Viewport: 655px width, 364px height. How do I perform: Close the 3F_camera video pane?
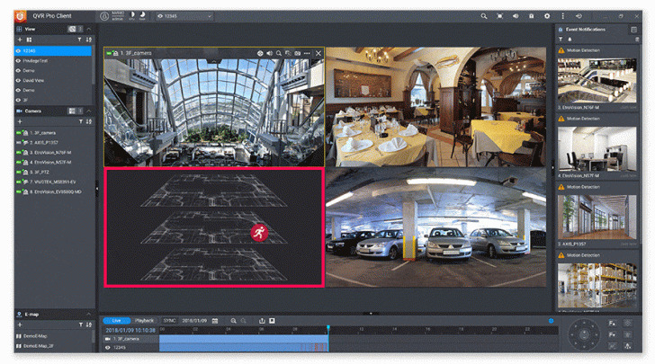click(x=319, y=54)
